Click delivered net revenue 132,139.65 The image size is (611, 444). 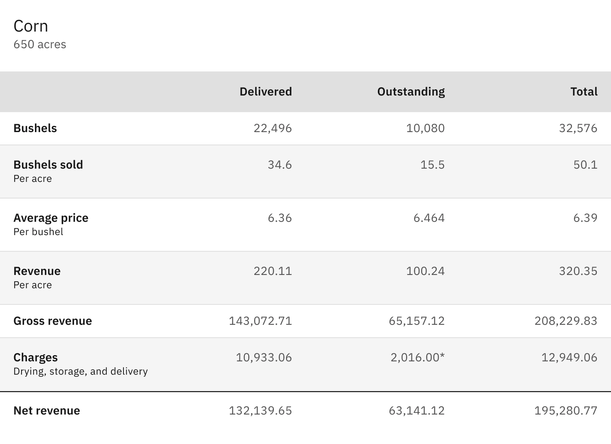[x=260, y=411]
